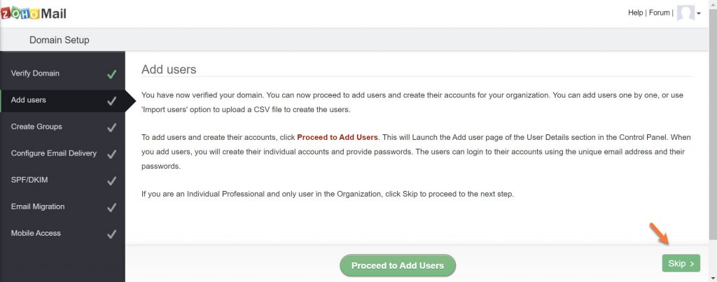This screenshot has height=282, width=717.
Task: Click the user profile avatar
Action: click(685, 13)
